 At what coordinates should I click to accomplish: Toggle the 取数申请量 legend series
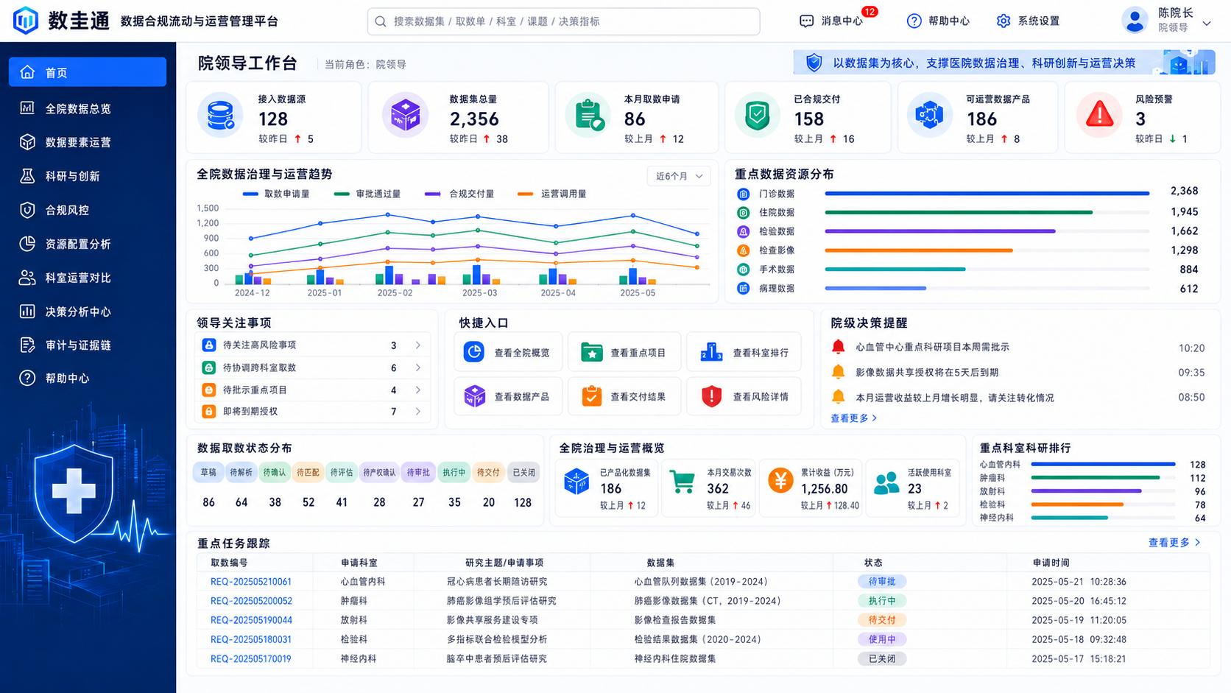tap(276, 194)
